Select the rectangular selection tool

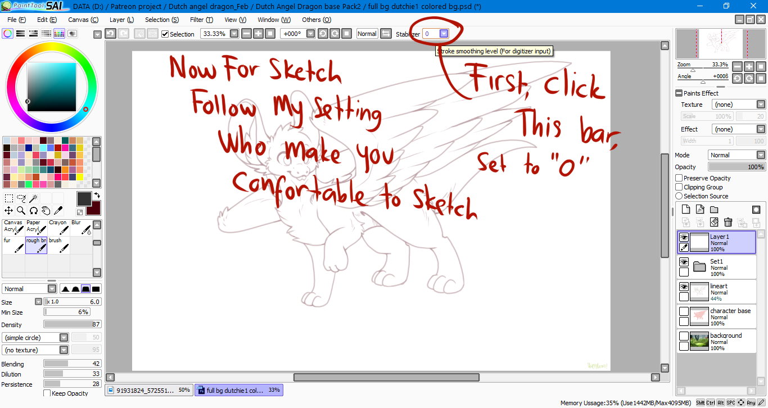(9, 198)
